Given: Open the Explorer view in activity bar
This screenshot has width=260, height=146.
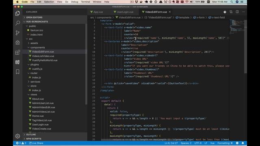Looking at the screenshot, I should [17, 13].
